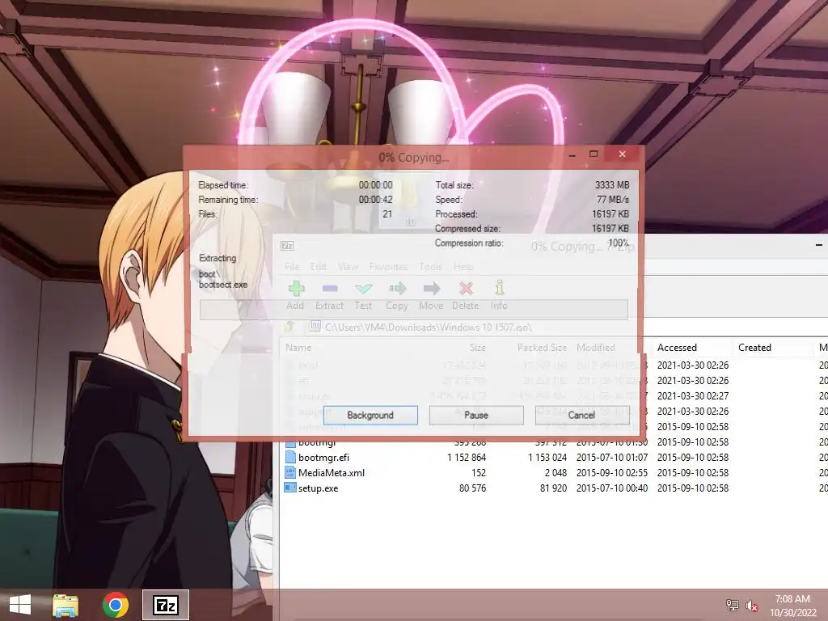This screenshot has height=621, width=828.
Task: Click the extraction progress bar
Action: pyautogui.click(x=413, y=310)
